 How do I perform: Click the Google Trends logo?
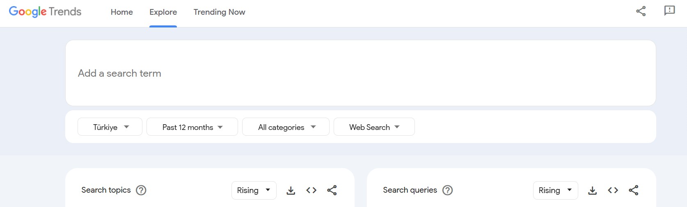pos(45,11)
